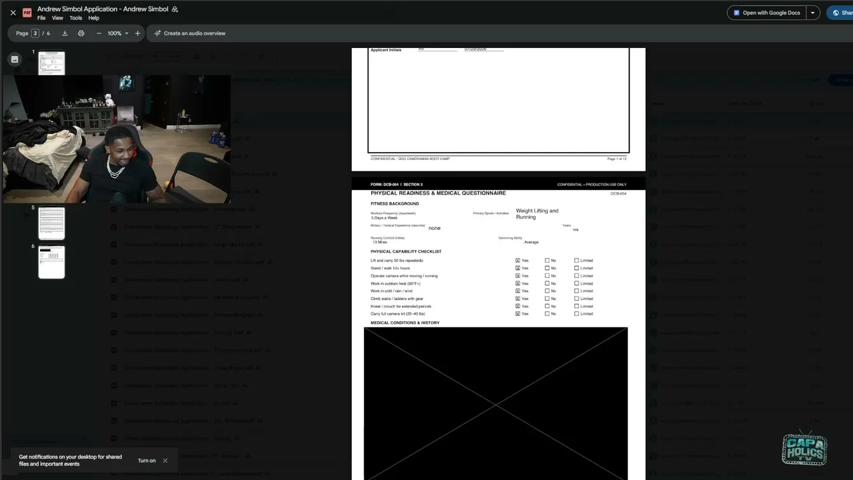853x480 pixels.
Task: Open the Tools menu
Action: click(76, 18)
